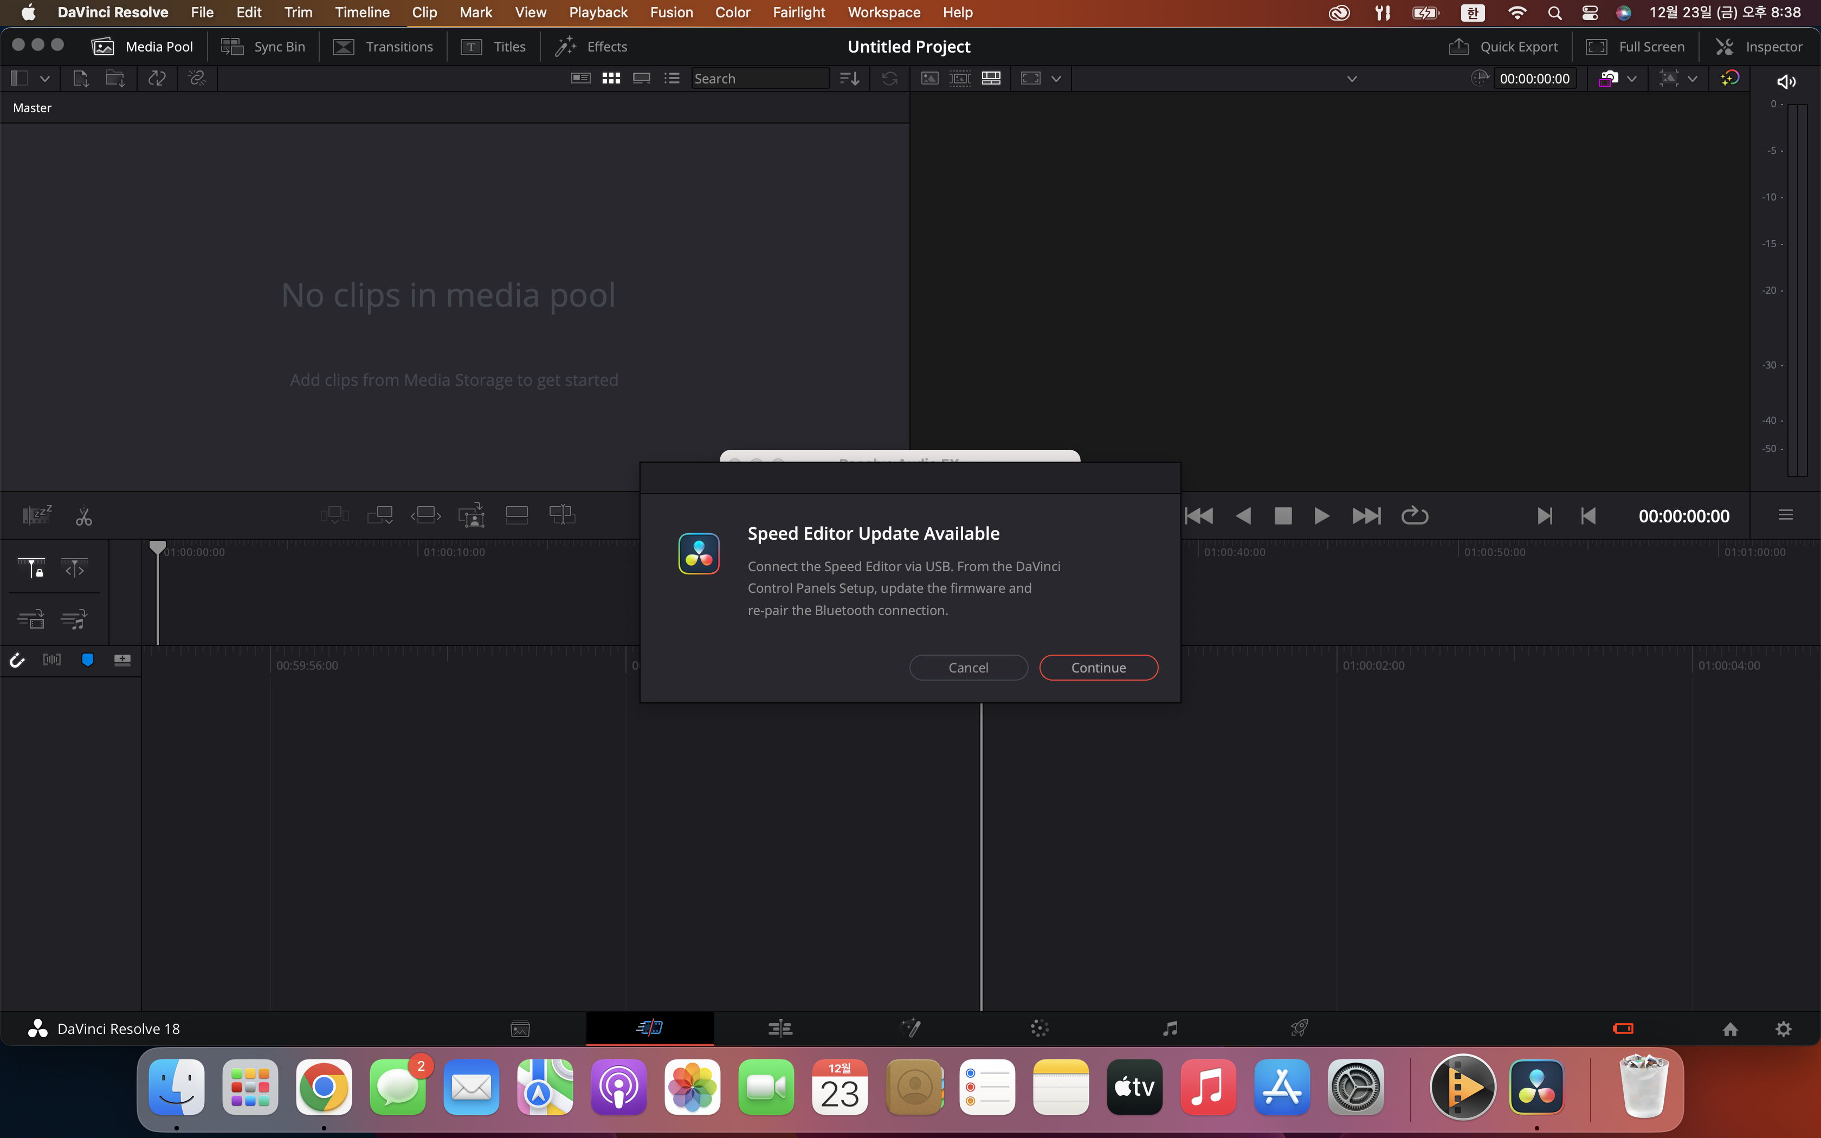Viewport: 1821px width, 1138px height.
Task: Cancel the Speed Editor update dialog
Action: [x=968, y=668]
